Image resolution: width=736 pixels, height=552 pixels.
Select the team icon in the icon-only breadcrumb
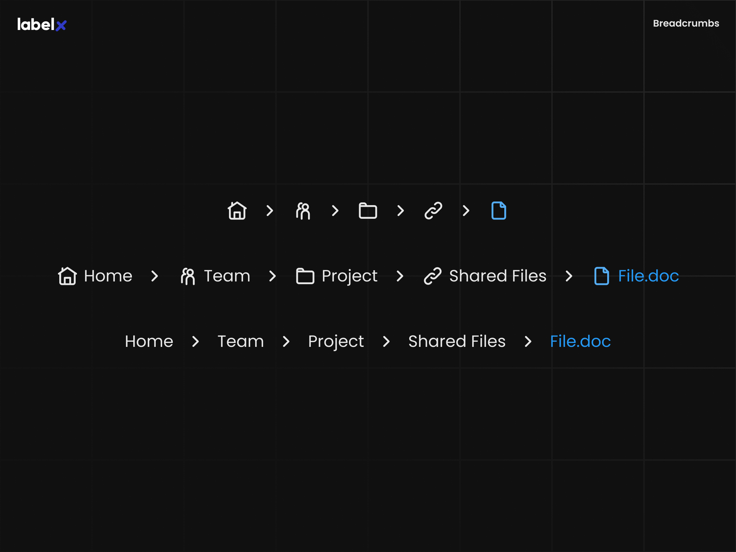303,211
